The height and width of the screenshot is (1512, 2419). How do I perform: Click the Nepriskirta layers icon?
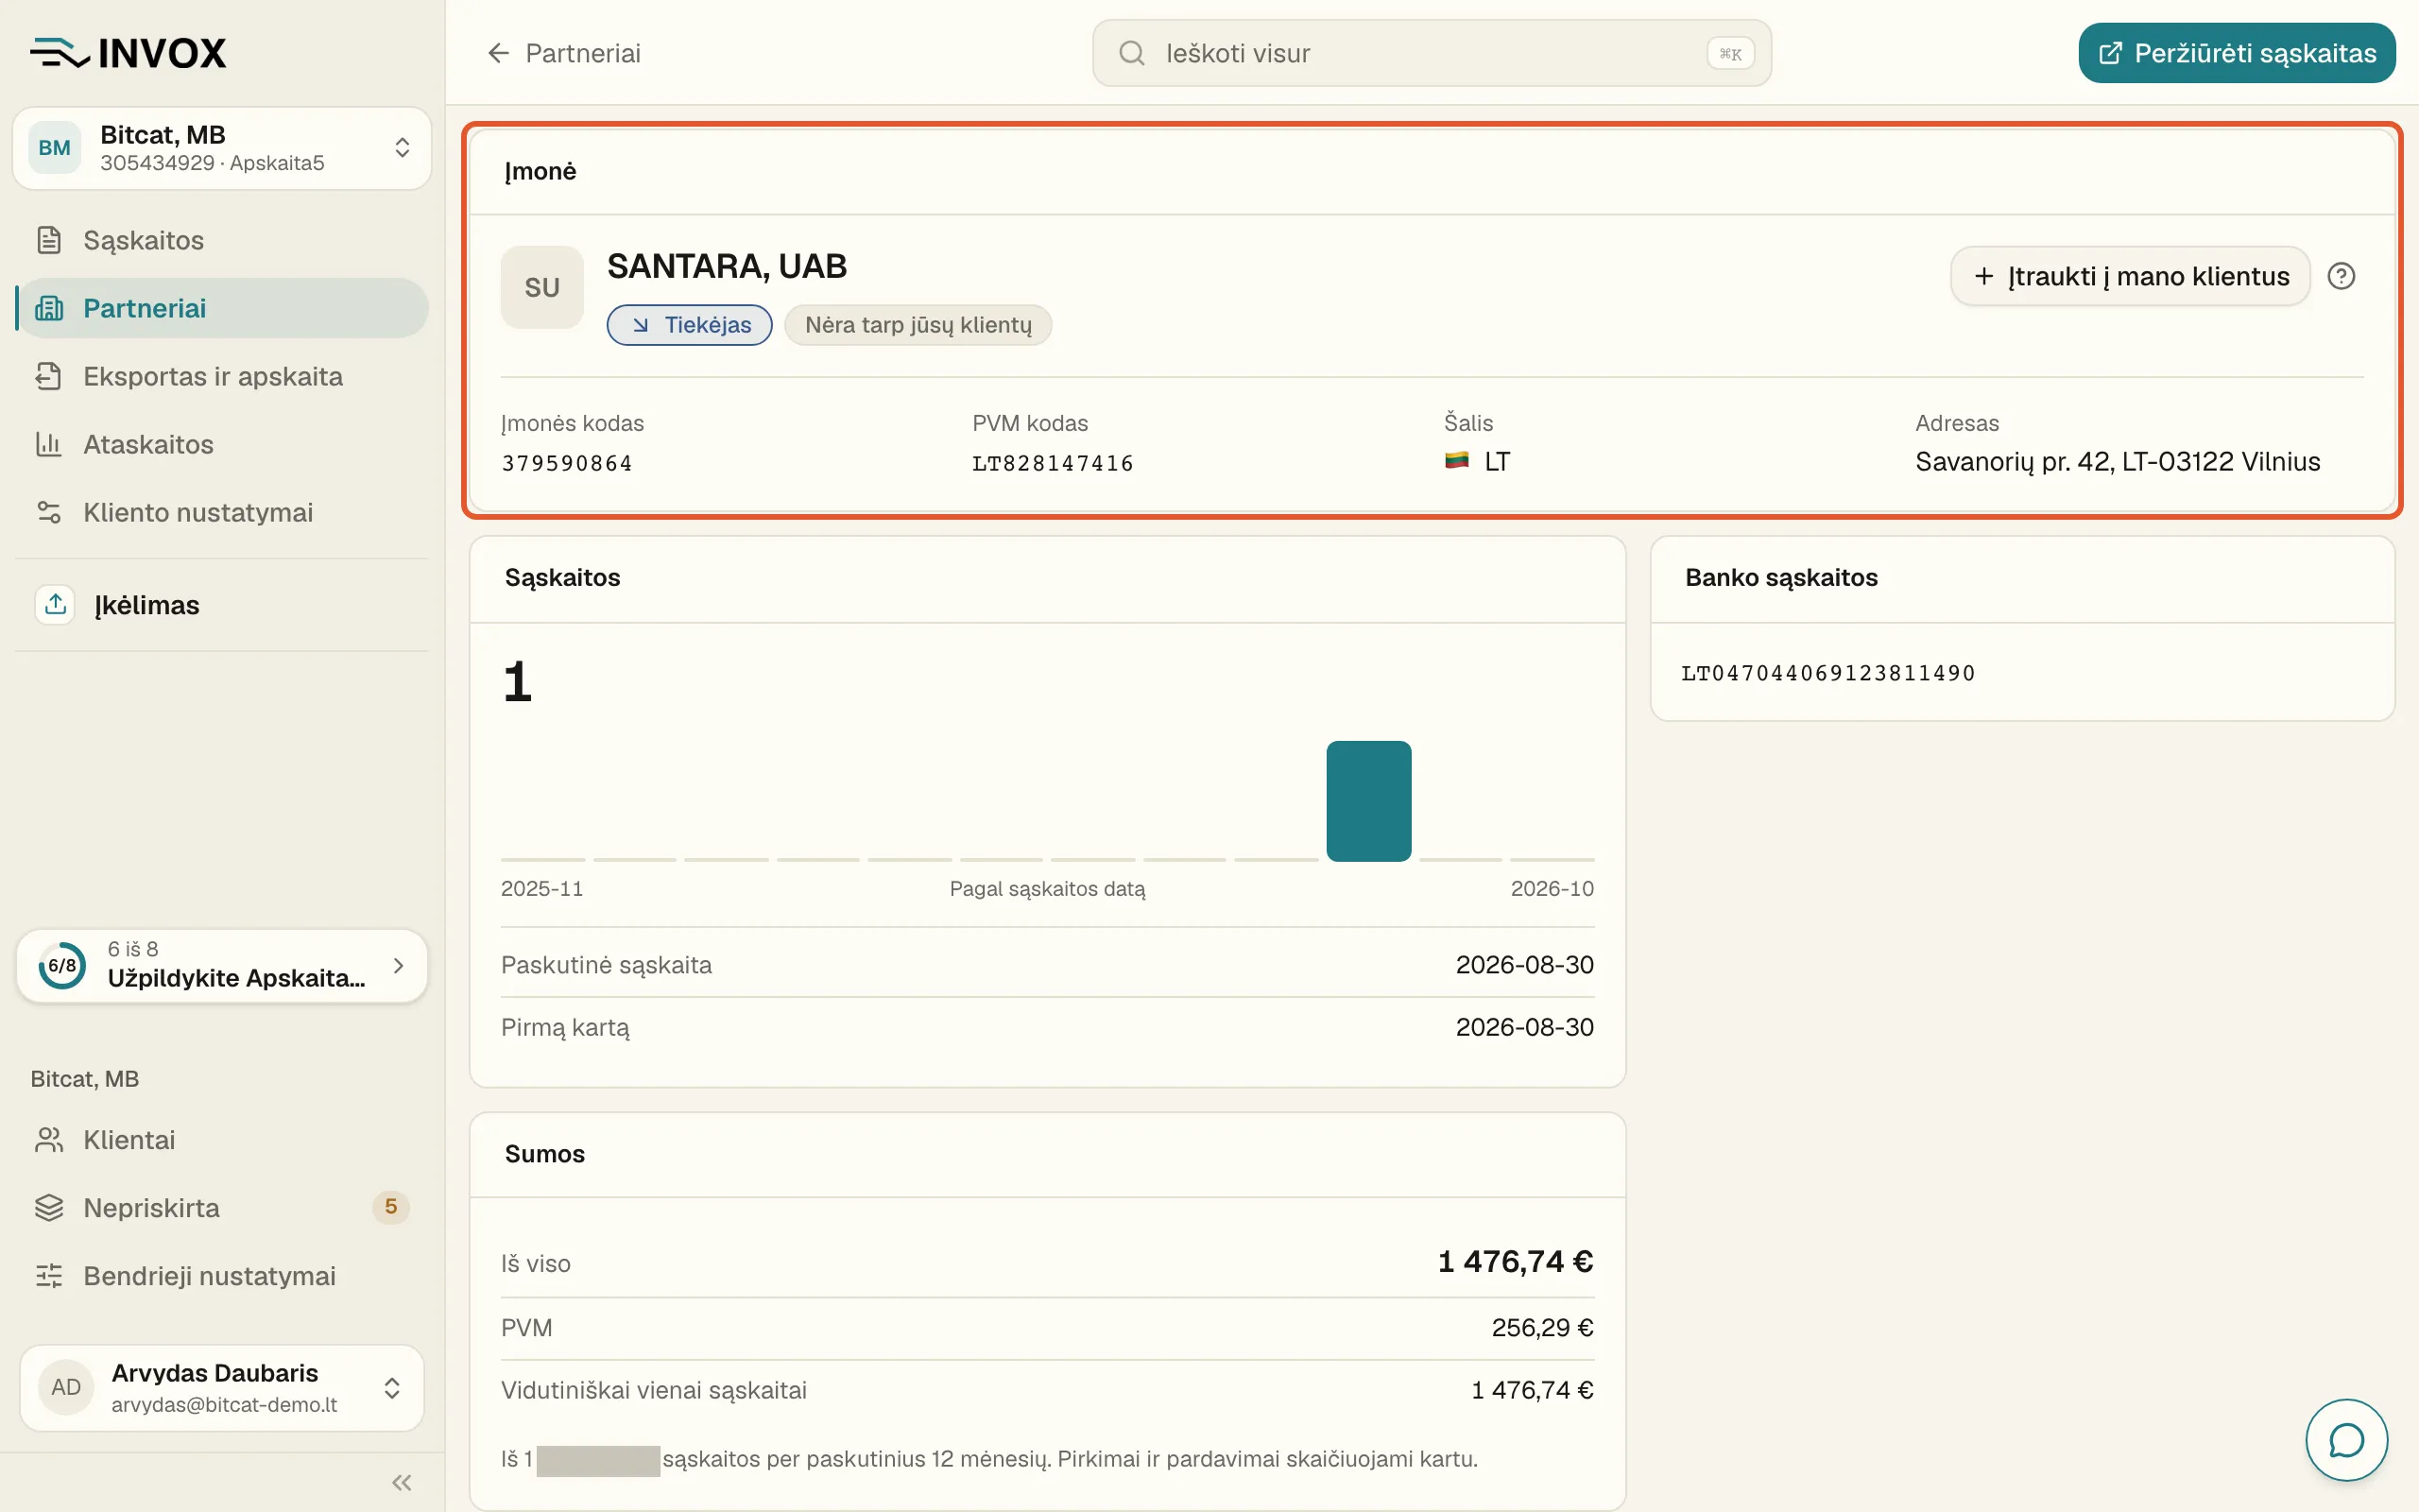49,1208
